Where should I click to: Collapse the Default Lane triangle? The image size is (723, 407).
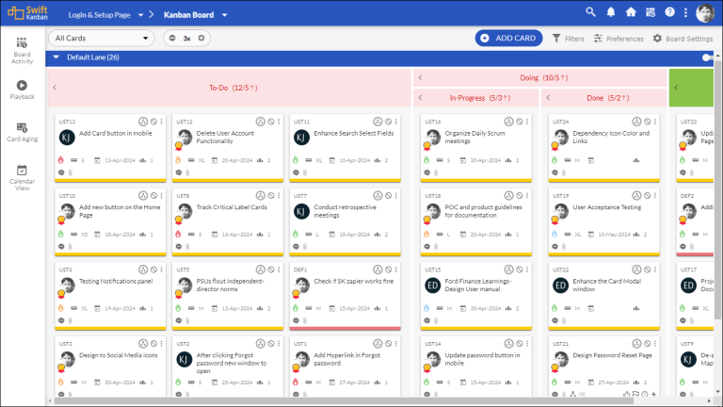coord(56,57)
